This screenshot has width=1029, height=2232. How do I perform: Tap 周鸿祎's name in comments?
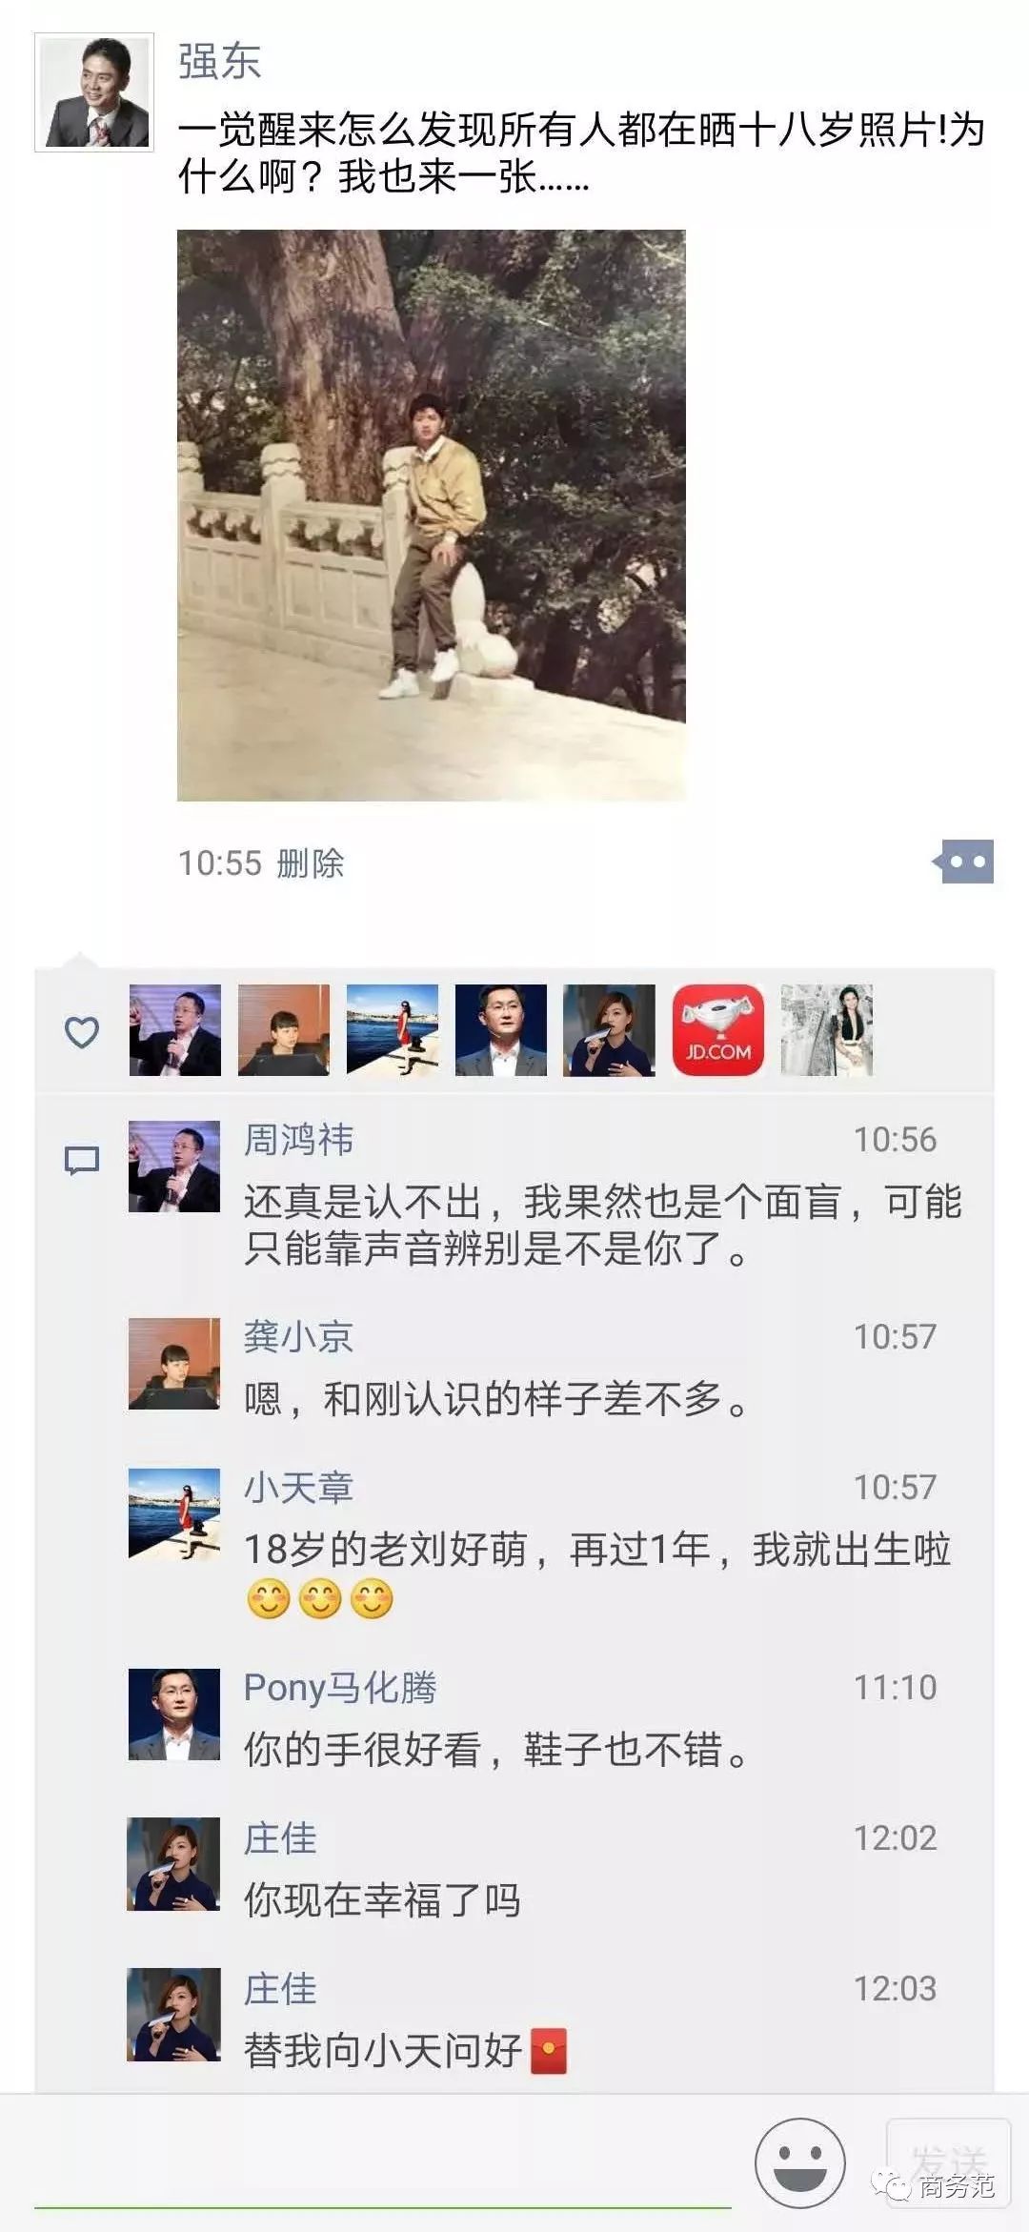[x=299, y=1140]
